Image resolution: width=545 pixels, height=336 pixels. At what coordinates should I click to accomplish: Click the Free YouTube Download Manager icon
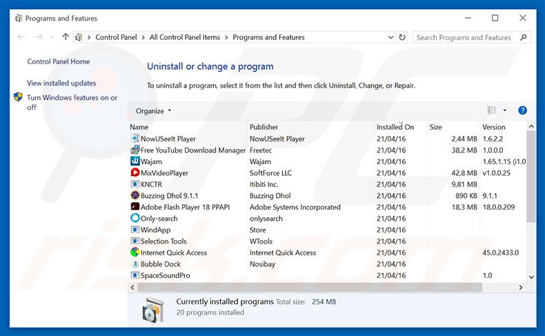[135, 150]
